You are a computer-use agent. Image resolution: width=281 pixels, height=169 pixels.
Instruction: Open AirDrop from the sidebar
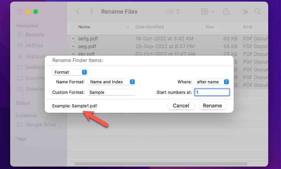click(x=30, y=46)
